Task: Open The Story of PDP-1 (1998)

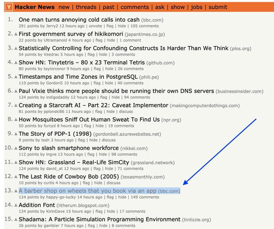Action: [55, 134]
